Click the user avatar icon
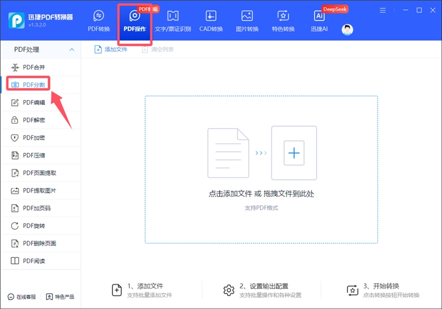The height and width of the screenshot is (309, 442). tap(347, 29)
